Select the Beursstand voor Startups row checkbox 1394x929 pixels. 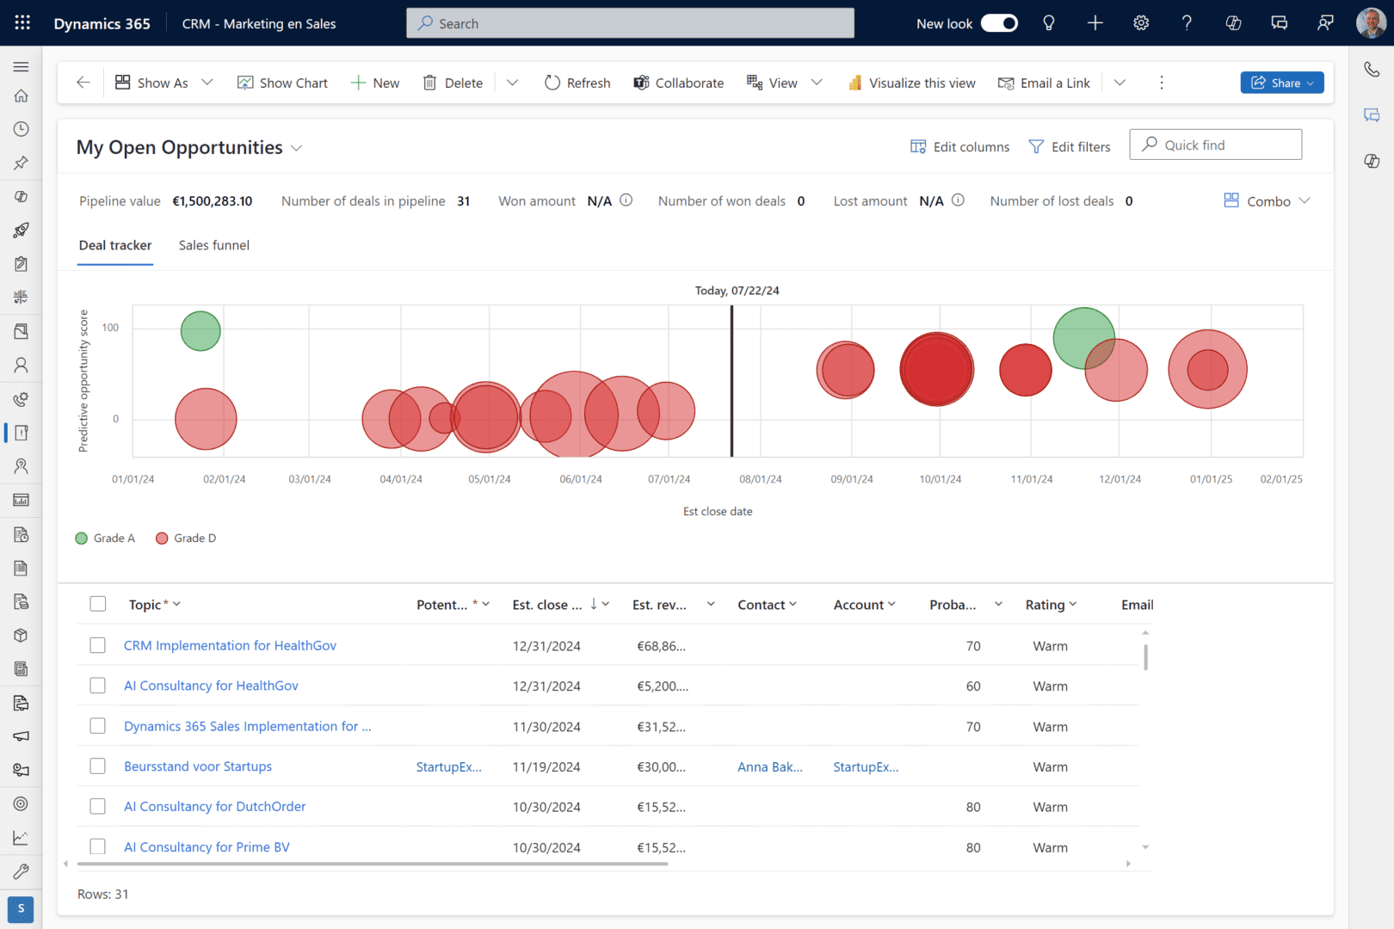[x=98, y=766]
